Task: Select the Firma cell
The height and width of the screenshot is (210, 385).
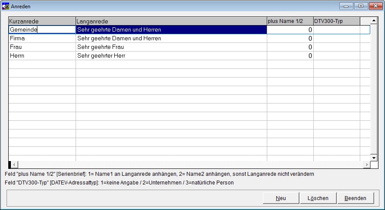Action: (x=42, y=39)
